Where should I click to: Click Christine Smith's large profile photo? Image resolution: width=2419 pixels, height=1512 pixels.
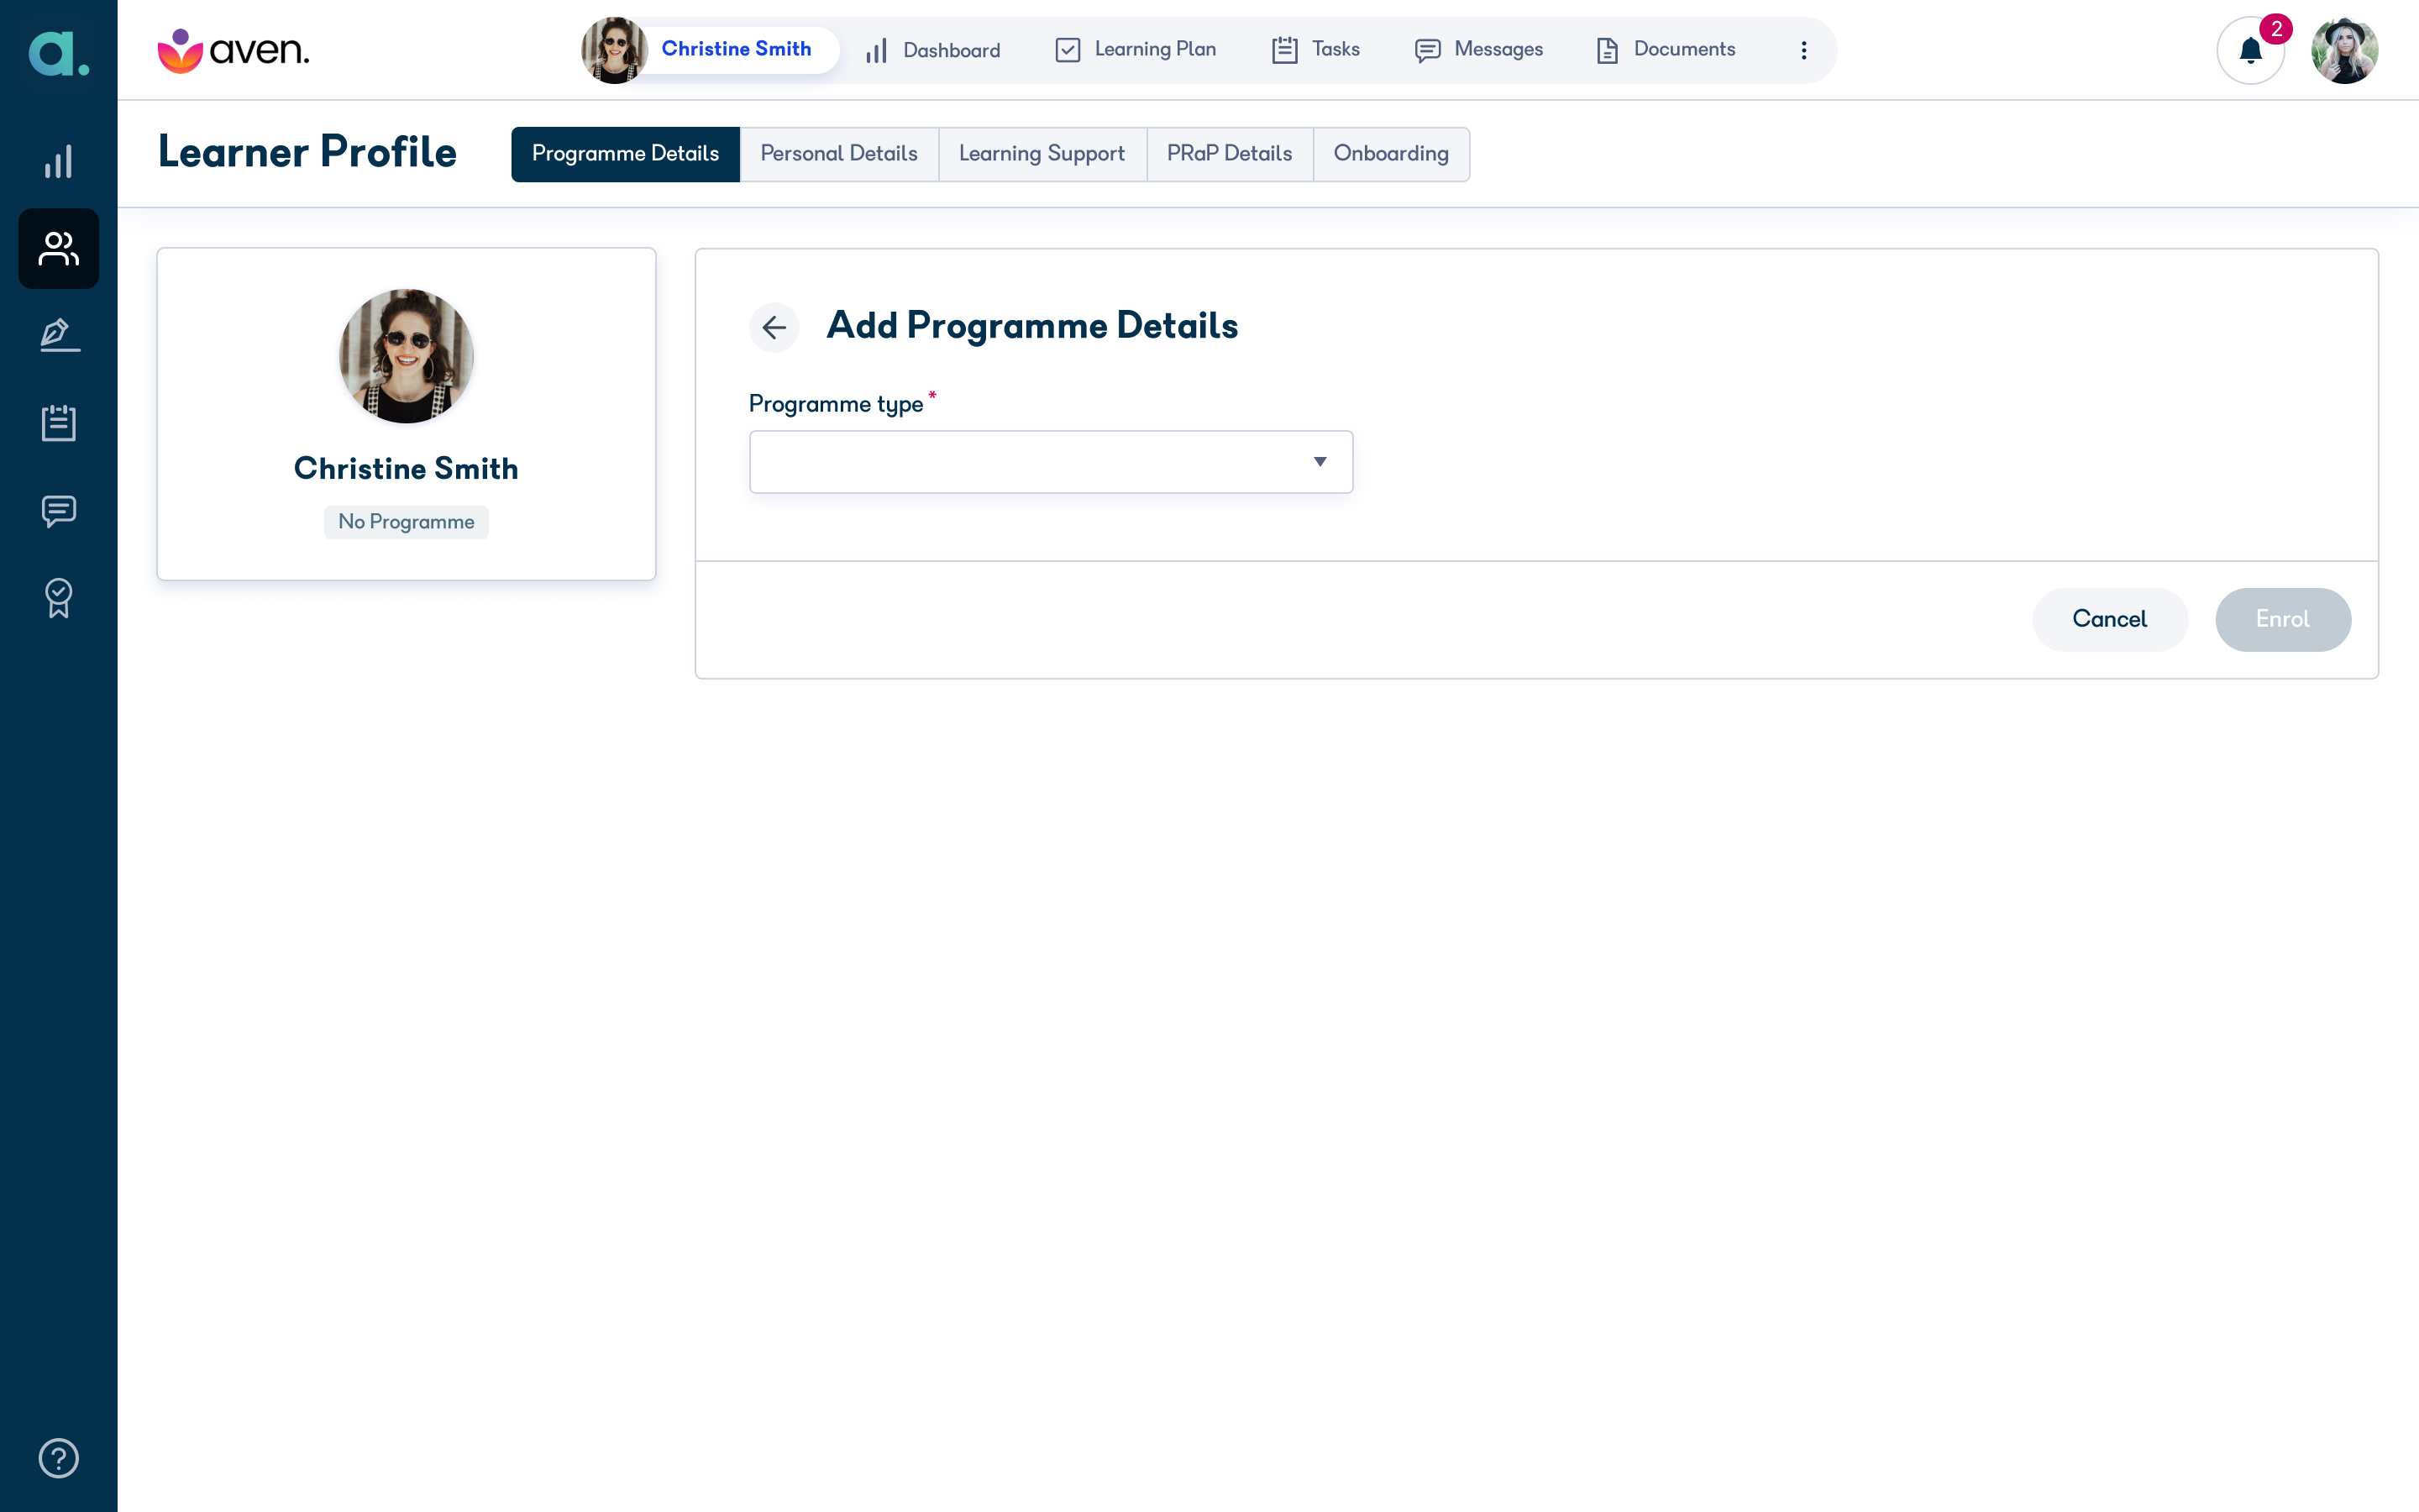(406, 356)
